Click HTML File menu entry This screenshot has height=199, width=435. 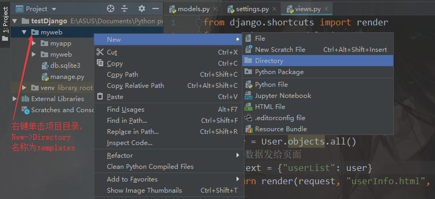318,106
